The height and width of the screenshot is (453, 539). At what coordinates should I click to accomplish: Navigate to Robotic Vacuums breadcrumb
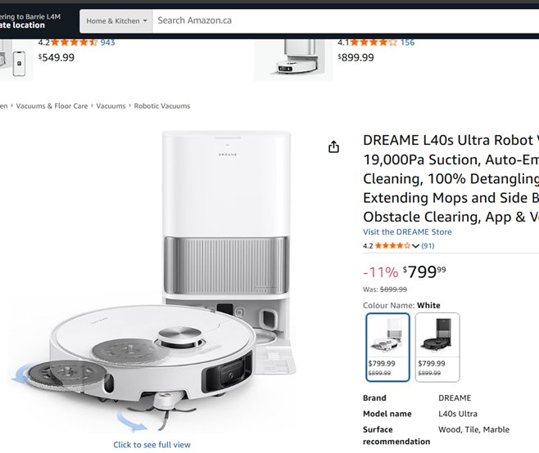[162, 106]
